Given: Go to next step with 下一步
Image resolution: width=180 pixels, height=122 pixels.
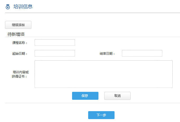Looking at the screenshot, I should 101,115.
